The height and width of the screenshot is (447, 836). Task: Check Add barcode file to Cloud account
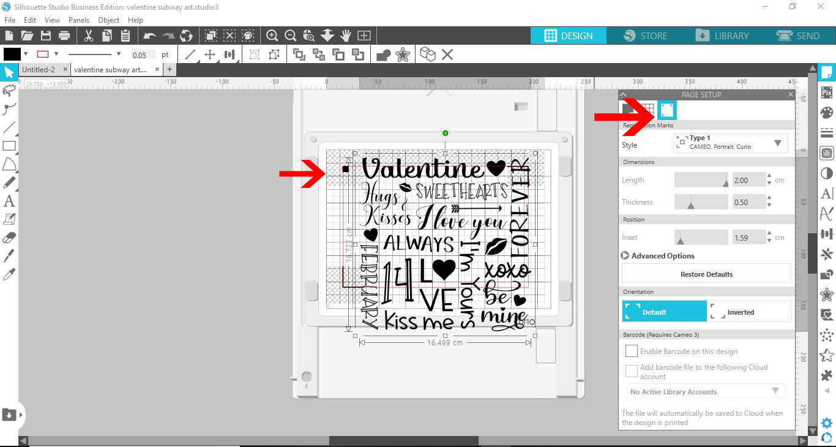coord(632,371)
